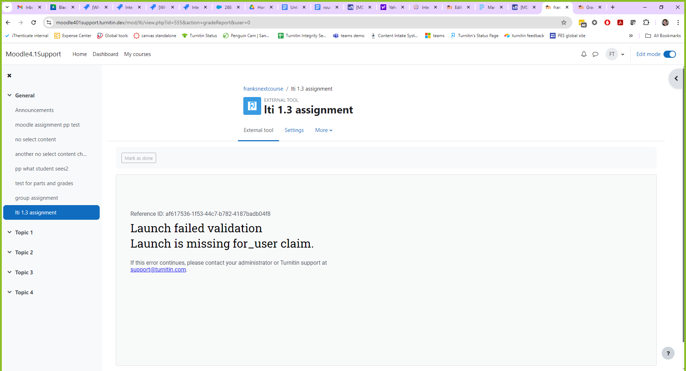
Task: Click the Moodle4.1Support site name
Action: [33, 54]
